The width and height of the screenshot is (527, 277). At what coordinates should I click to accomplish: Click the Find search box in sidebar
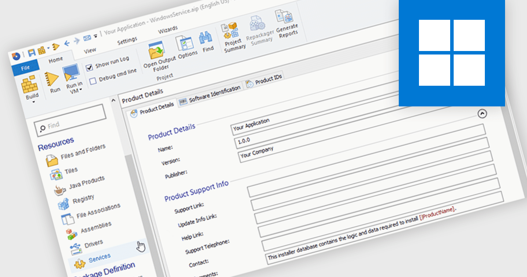pyautogui.click(x=70, y=121)
